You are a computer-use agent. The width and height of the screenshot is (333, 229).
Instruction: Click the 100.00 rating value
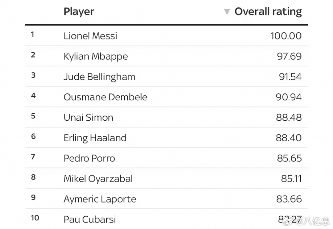point(286,36)
